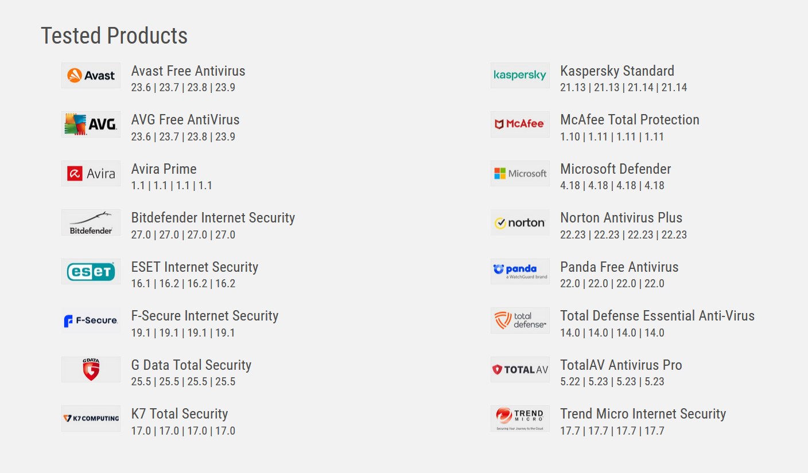Click the Total Defense logo
This screenshot has height=473, width=808.
(520, 320)
